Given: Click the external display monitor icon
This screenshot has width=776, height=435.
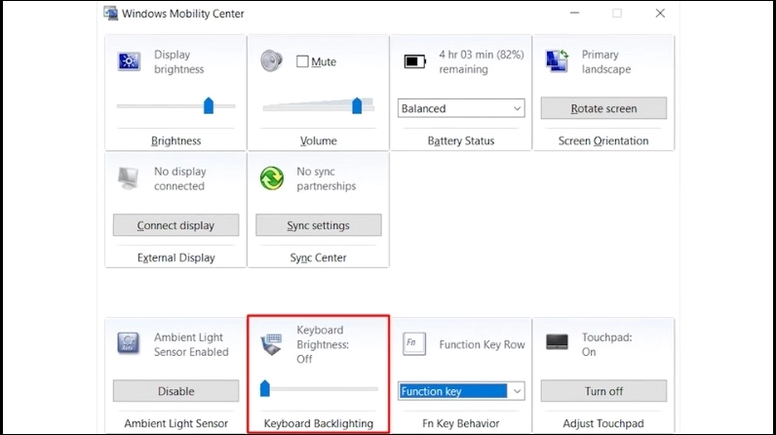Looking at the screenshot, I should 129,178.
